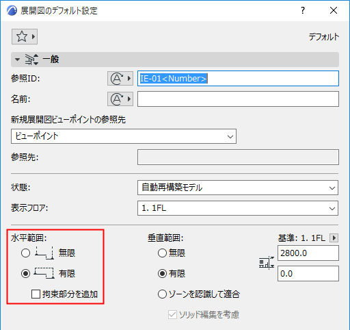This screenshot has width=350, height=330.
Task: Open the favorites star button
Action: point(25,36)
